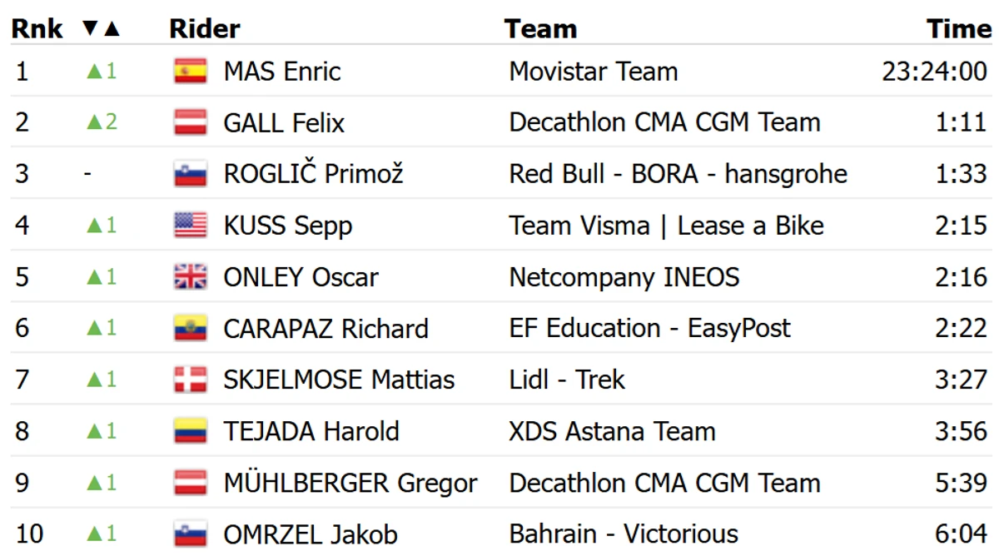Click the Slovenian flag next to ROGLIČ Primož
The image size is (999, 556).
point(191,174)
